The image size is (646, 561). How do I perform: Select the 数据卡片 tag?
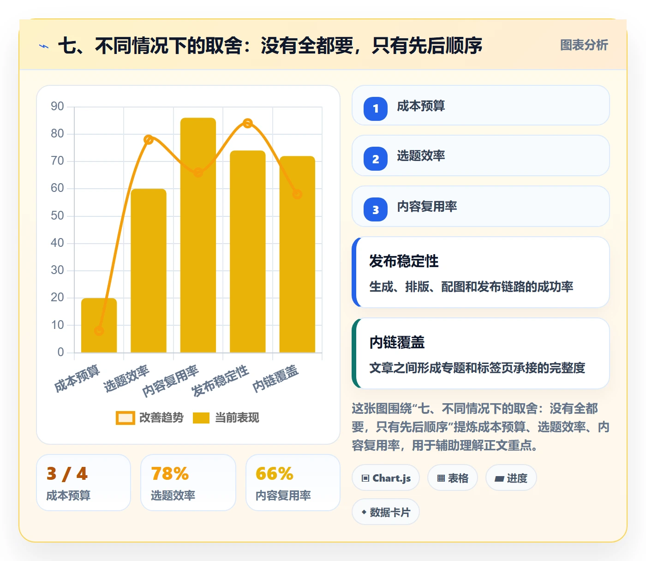pyautogui.click(x=386, y=512)
